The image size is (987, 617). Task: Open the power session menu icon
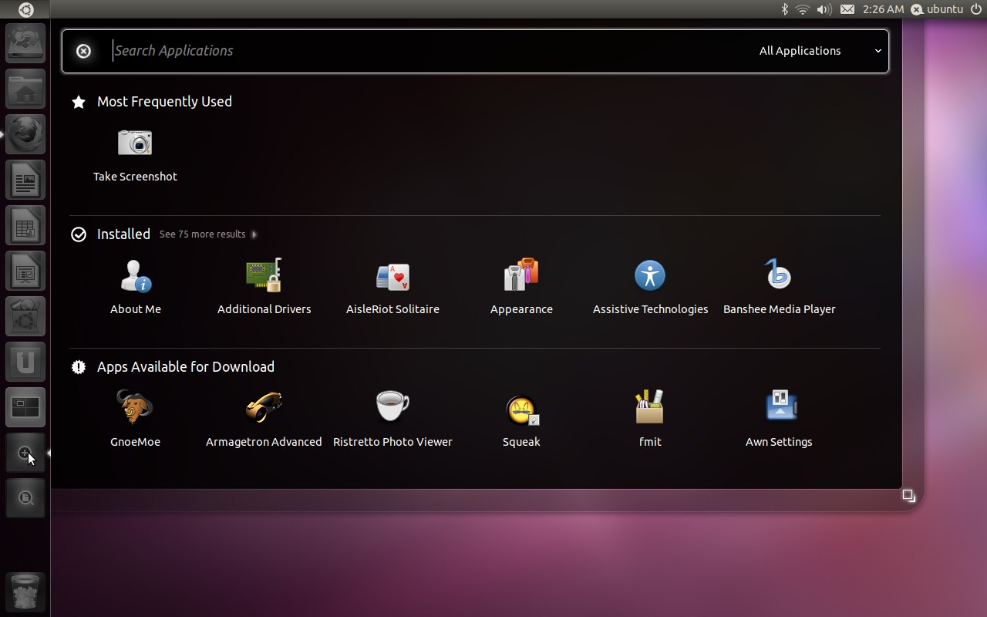point(975,9)
